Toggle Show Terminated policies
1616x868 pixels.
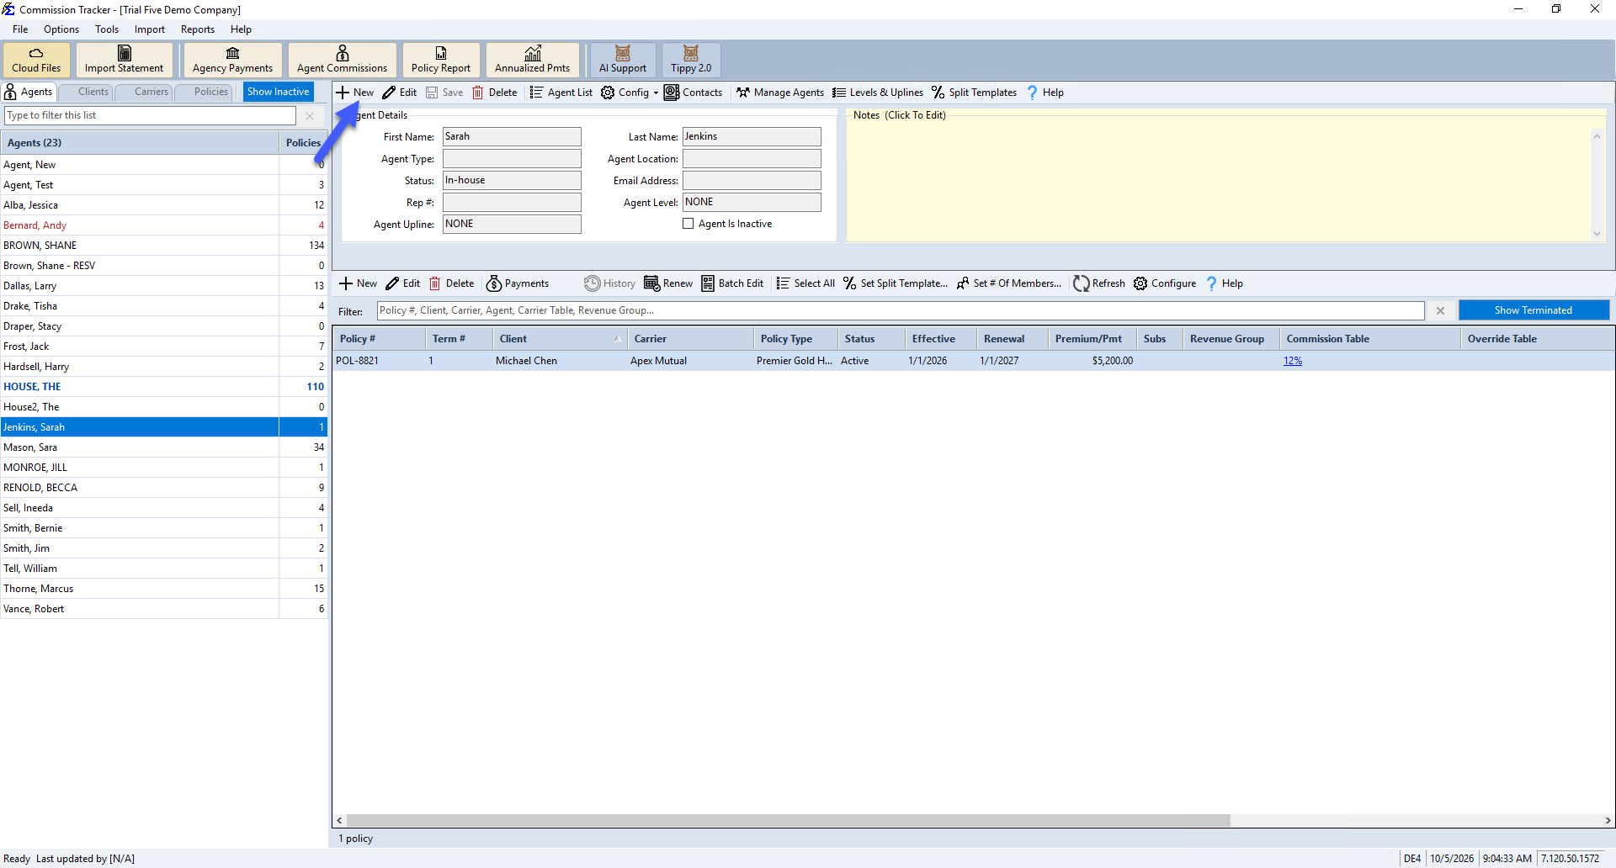pos(1534,310)
